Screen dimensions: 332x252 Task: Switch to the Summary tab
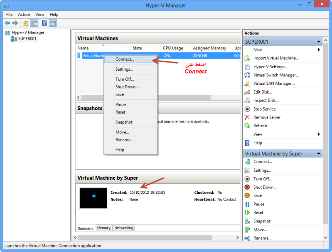(86, 228)
